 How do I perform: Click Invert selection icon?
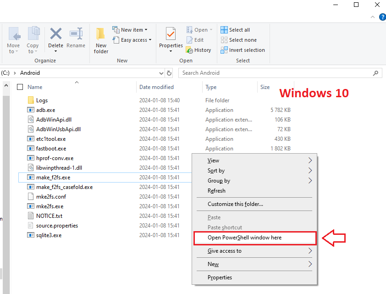(224, 50)
